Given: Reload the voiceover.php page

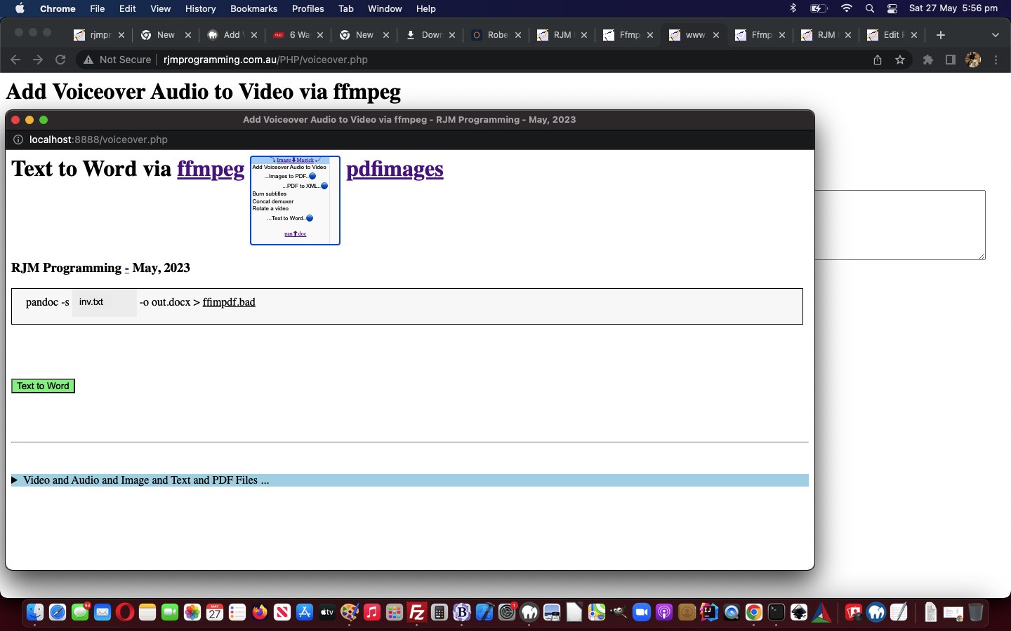Looking at the screenshot, I should [60, 60].
